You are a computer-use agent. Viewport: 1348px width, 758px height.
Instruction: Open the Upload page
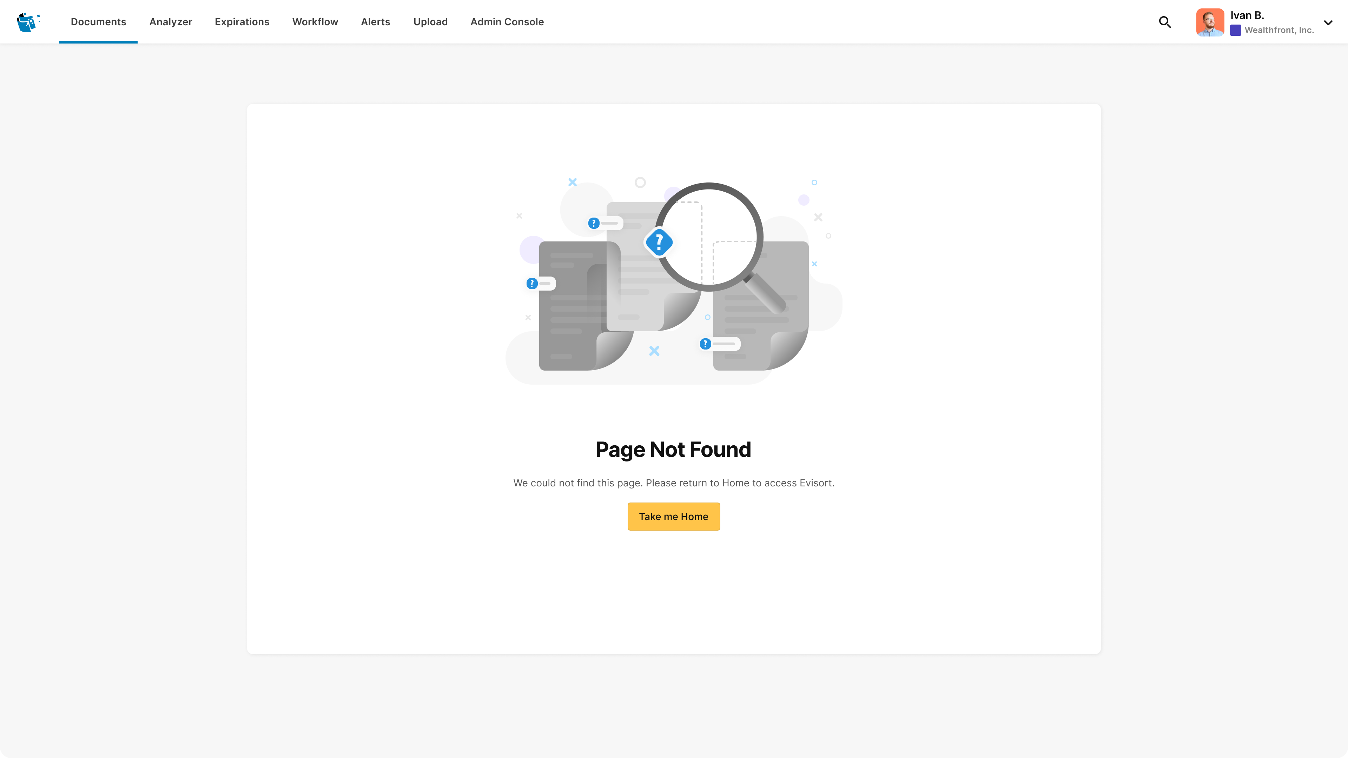(430, 21)
